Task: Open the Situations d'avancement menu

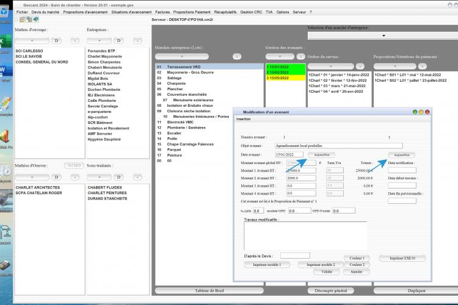Action: [x=131, y=12]
